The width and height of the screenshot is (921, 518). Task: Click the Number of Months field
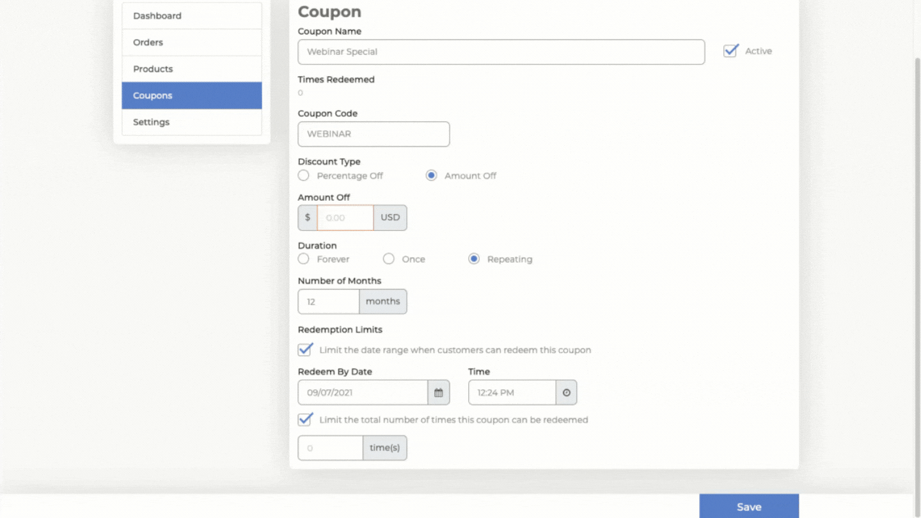[x=328, y=302]
